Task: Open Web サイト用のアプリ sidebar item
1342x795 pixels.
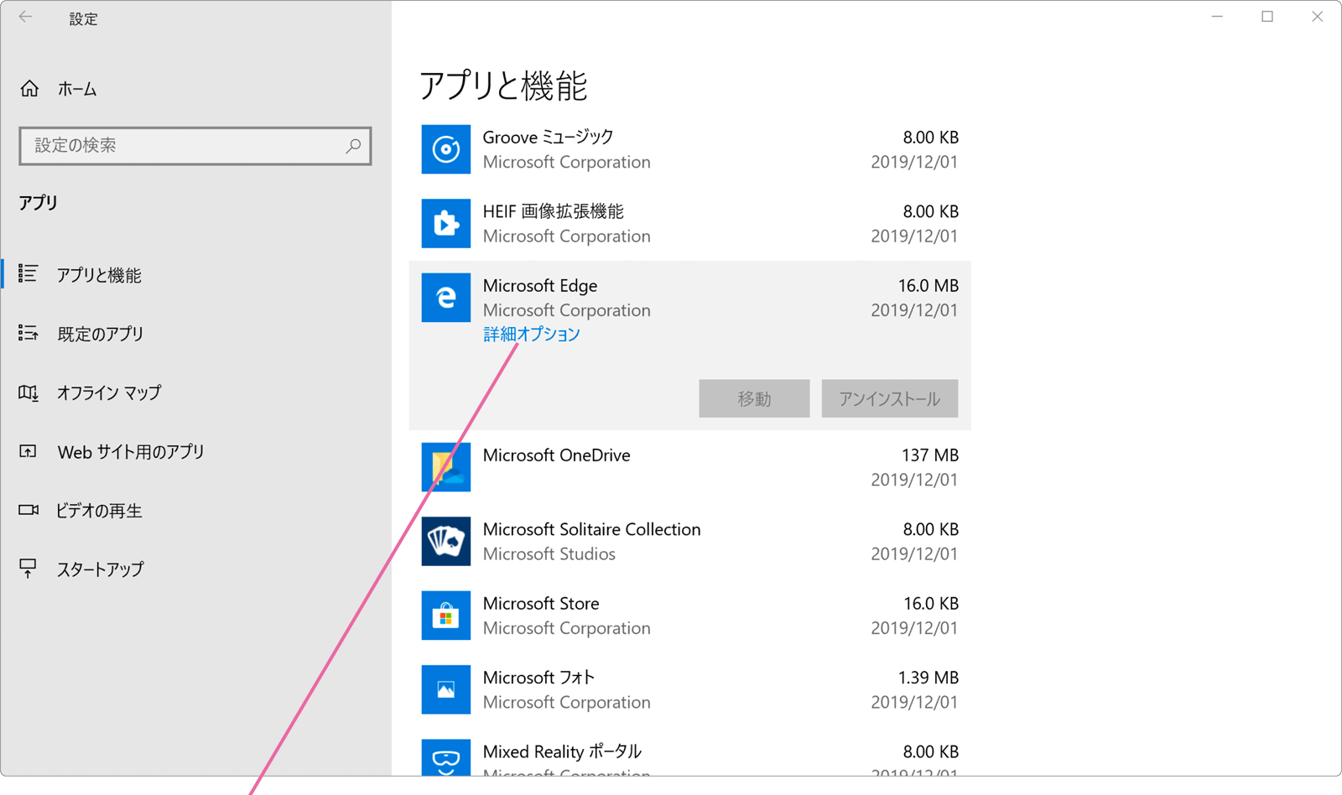Action: point(131,452)
